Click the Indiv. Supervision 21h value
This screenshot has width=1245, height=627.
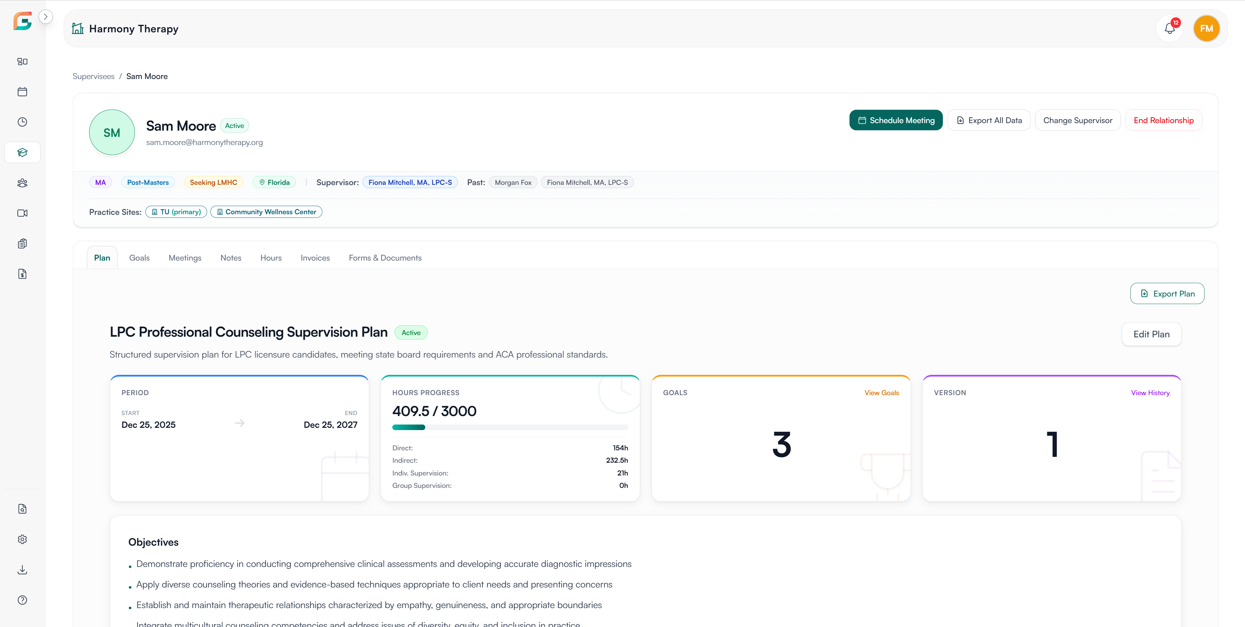[x=622, y=473]
